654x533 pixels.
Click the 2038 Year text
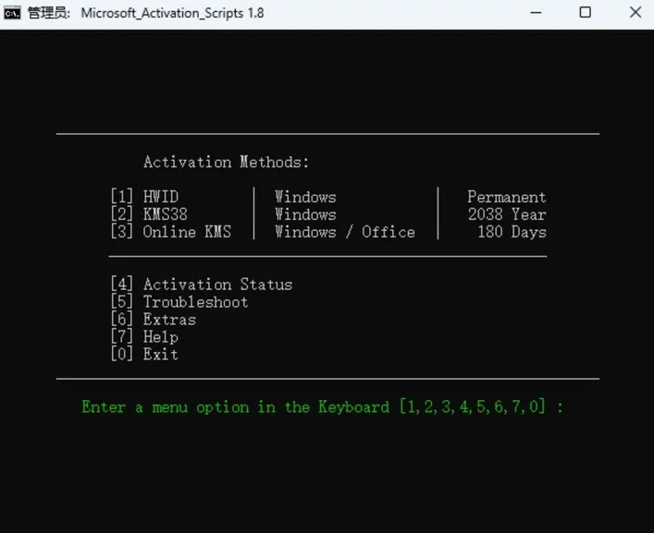pos(506,214)
